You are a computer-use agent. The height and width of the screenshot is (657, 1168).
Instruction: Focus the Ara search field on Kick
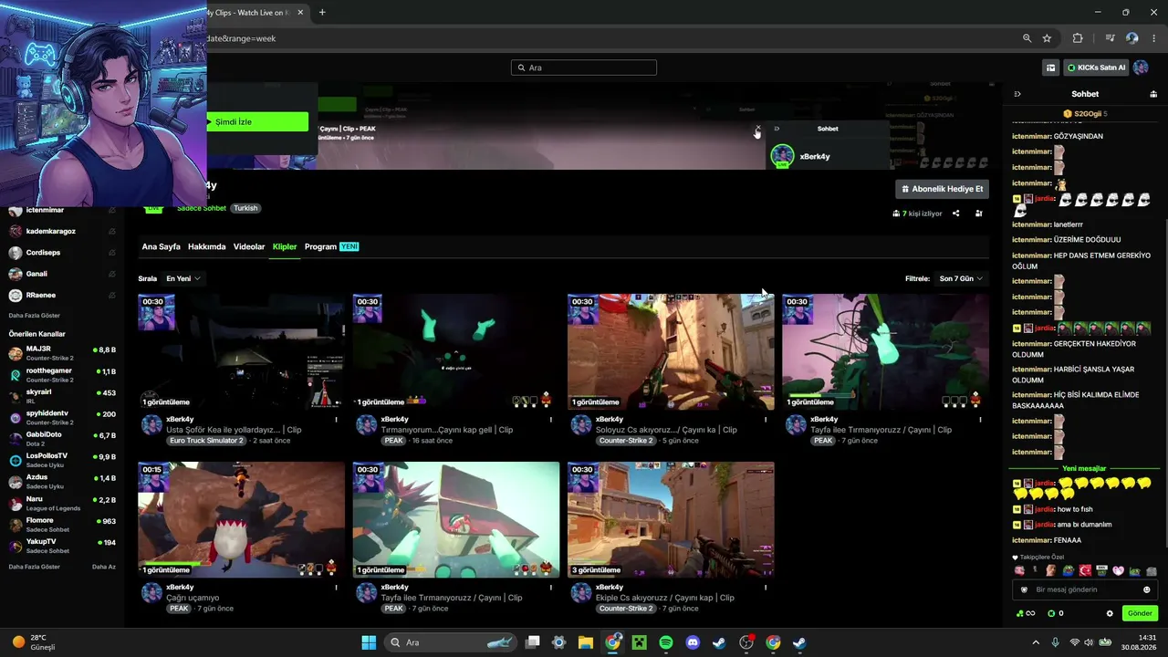[x=584, y=68]
